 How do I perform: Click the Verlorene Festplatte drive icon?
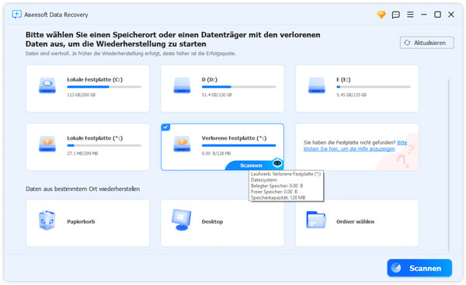click(182, 144)
